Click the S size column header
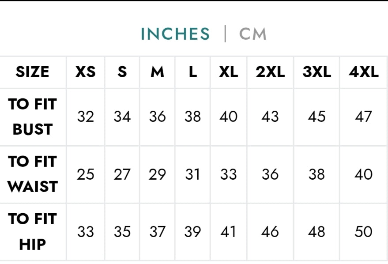Image resolution: width=388 pixels, height=264 pixels. (x=122, y=72)
